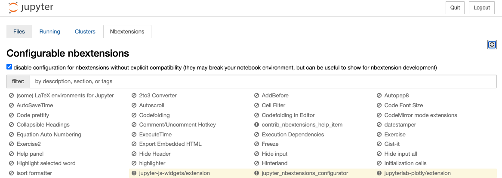Focus the nbextensions filter input field
This screenshot has width=502, height=178.
262,81
